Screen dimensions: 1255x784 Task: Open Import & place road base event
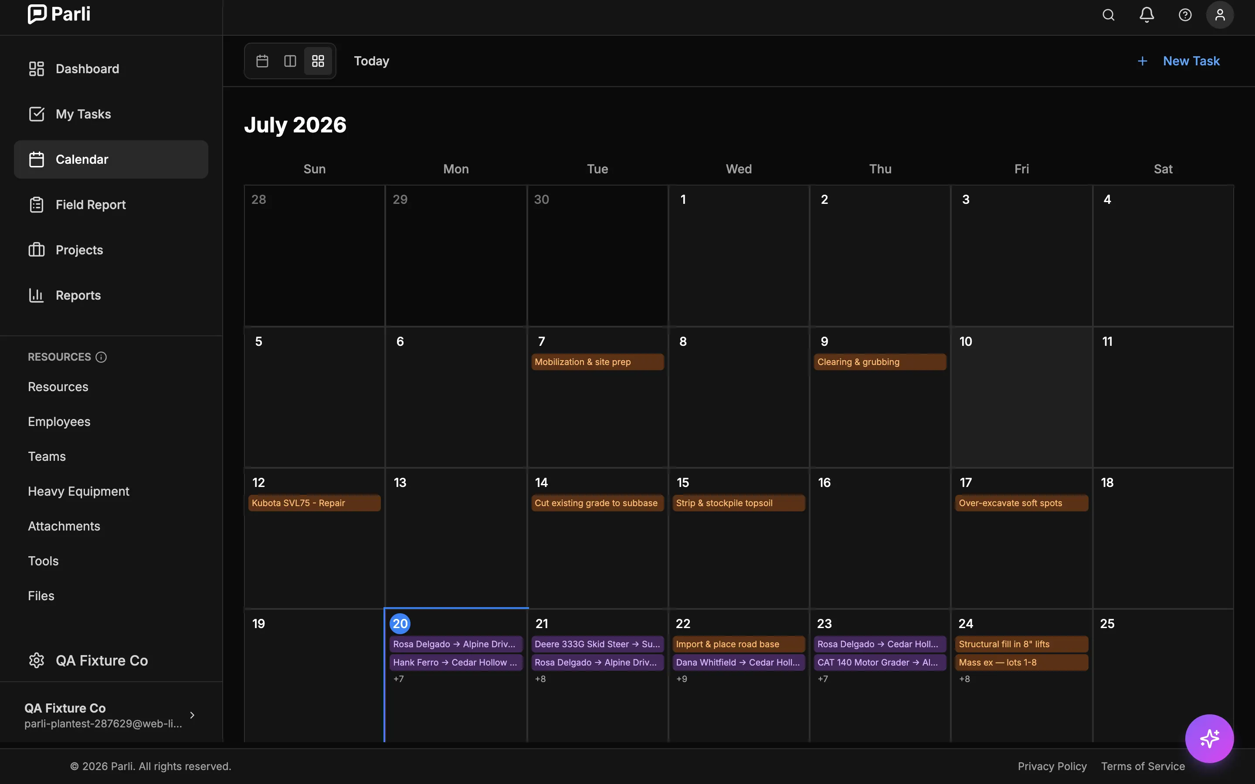[x=739, y=644]
